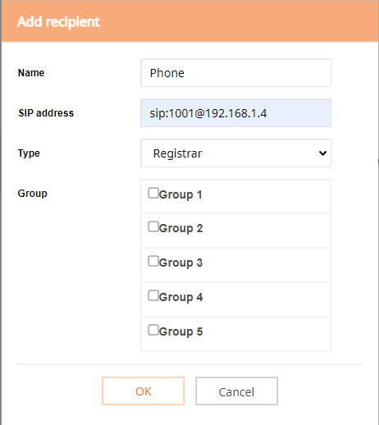Click the Group 5 label text
Screen dimensions: 379x425
click(180, 332)
